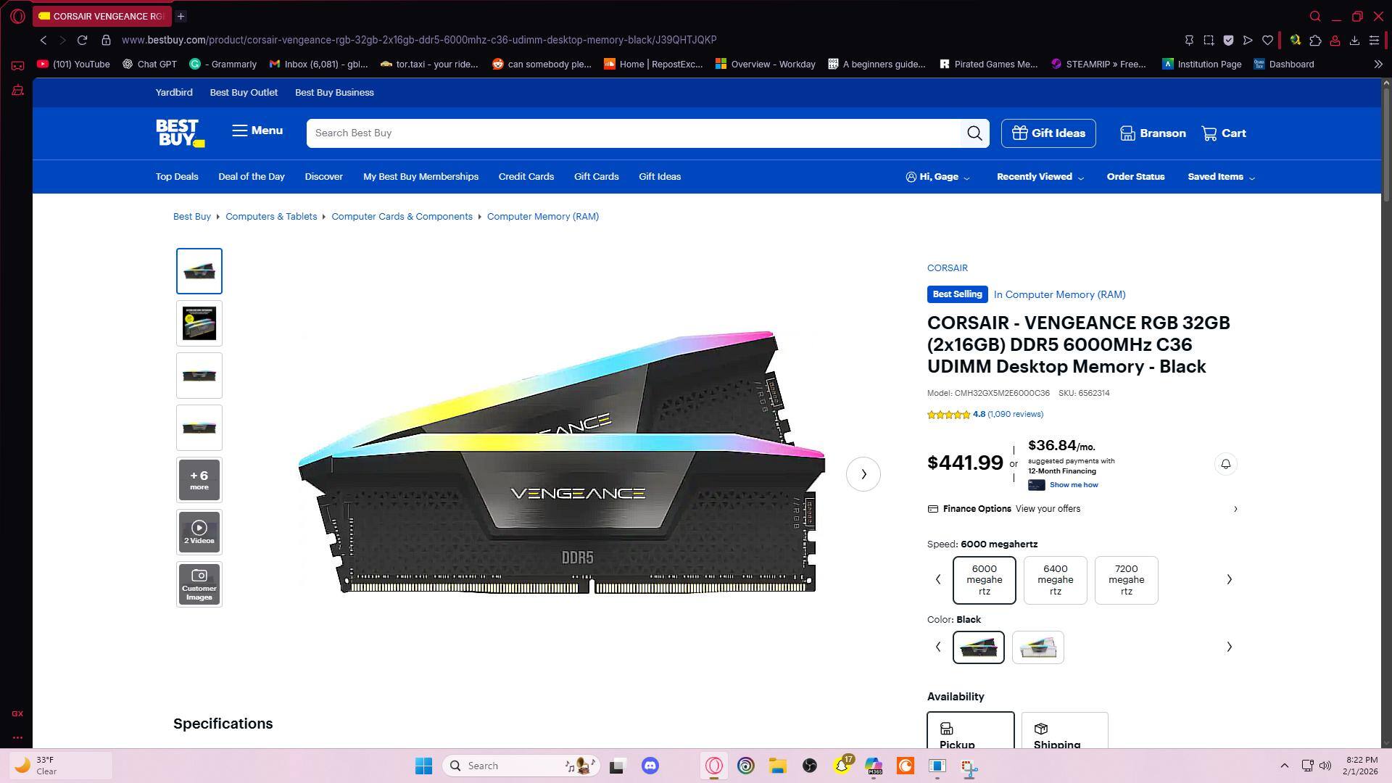1392x783 pixels.
Task: Select the 6400 megahertz speed option
Action: point(1055,580)
